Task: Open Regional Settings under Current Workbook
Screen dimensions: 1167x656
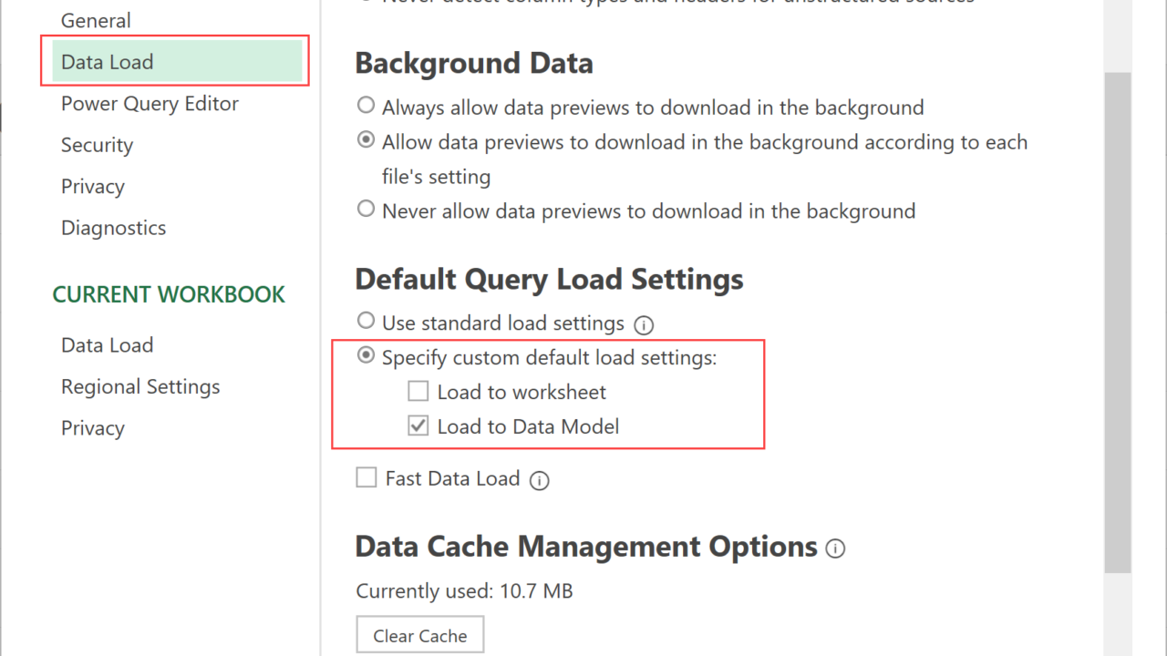Action: (x=140, y=386)
